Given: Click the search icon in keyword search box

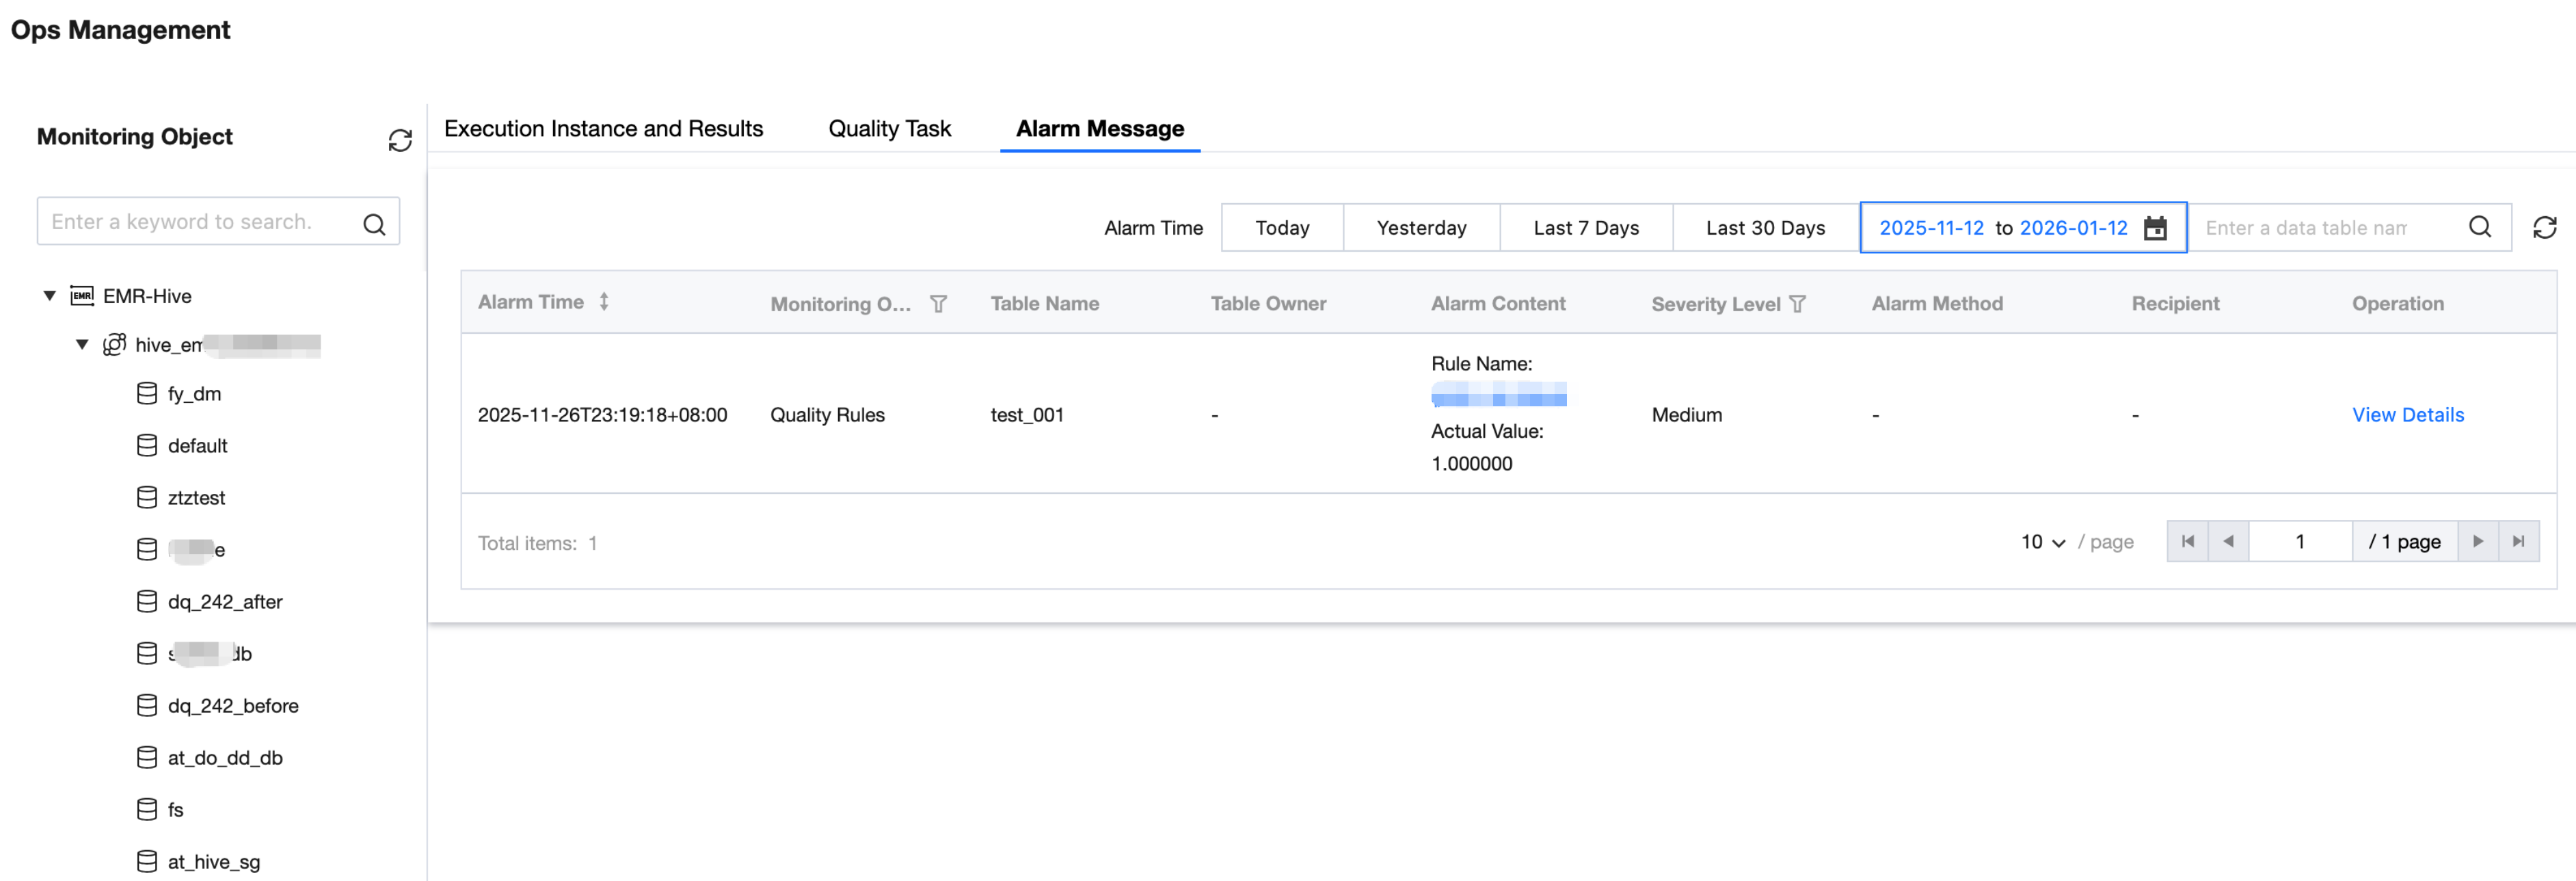Looking at the screenshot, I should [x=374, y=224].
